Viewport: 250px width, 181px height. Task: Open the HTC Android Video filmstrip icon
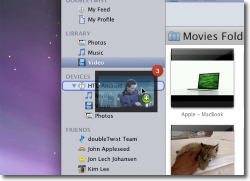pos(89,105)
